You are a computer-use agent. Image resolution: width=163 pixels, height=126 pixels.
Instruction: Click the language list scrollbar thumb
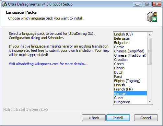pos(150,51)
